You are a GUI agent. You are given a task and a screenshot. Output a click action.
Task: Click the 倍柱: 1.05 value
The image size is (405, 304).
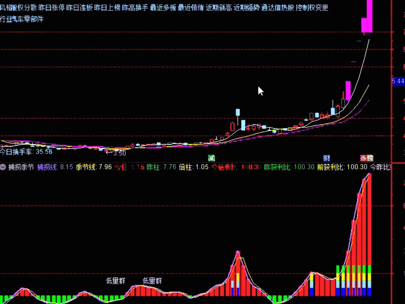194,167
